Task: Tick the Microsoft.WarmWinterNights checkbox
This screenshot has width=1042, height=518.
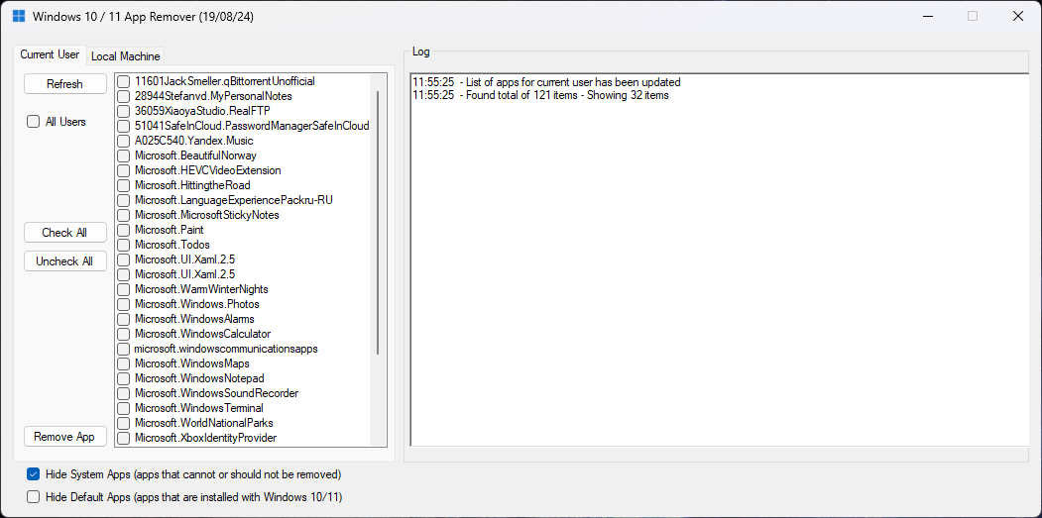Action: (x=123, y=289)
